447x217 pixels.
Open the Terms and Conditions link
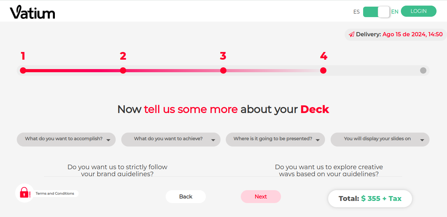(55, 193)
